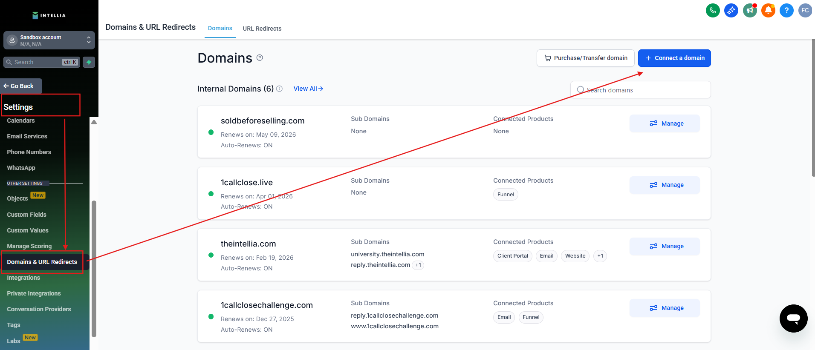Click the blue help question mark icon
This screenshot has width=815, height=350.
[x=786, y=10]
